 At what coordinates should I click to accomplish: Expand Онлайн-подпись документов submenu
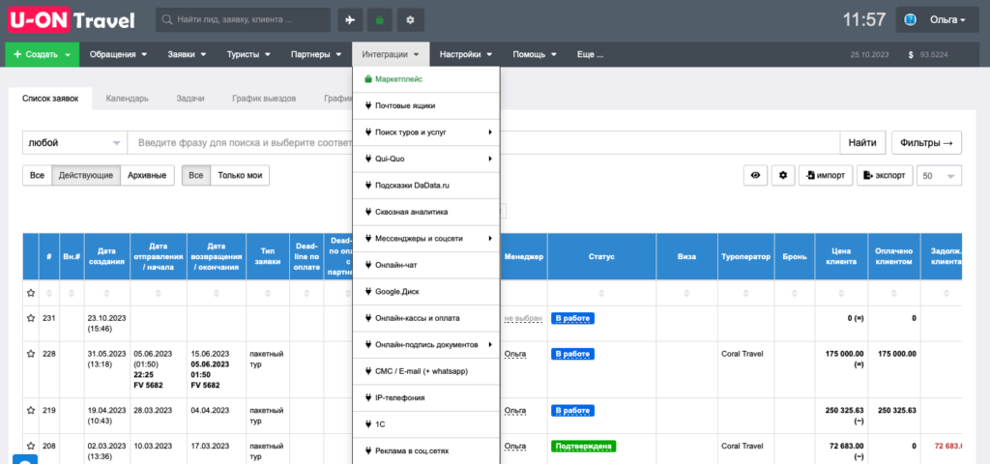coord(426,345)
